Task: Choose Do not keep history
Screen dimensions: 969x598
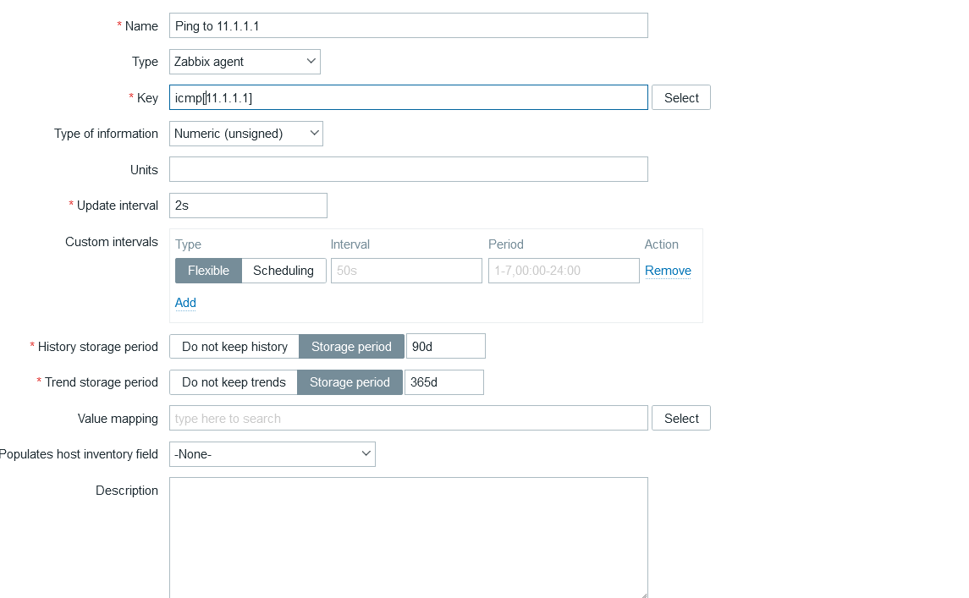Action: coord(234,347)
